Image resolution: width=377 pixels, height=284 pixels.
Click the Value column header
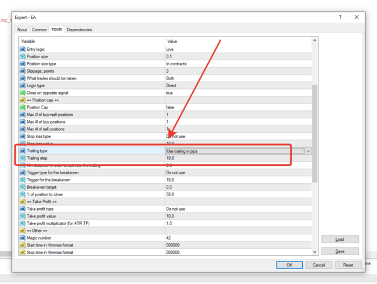point(172,41)
